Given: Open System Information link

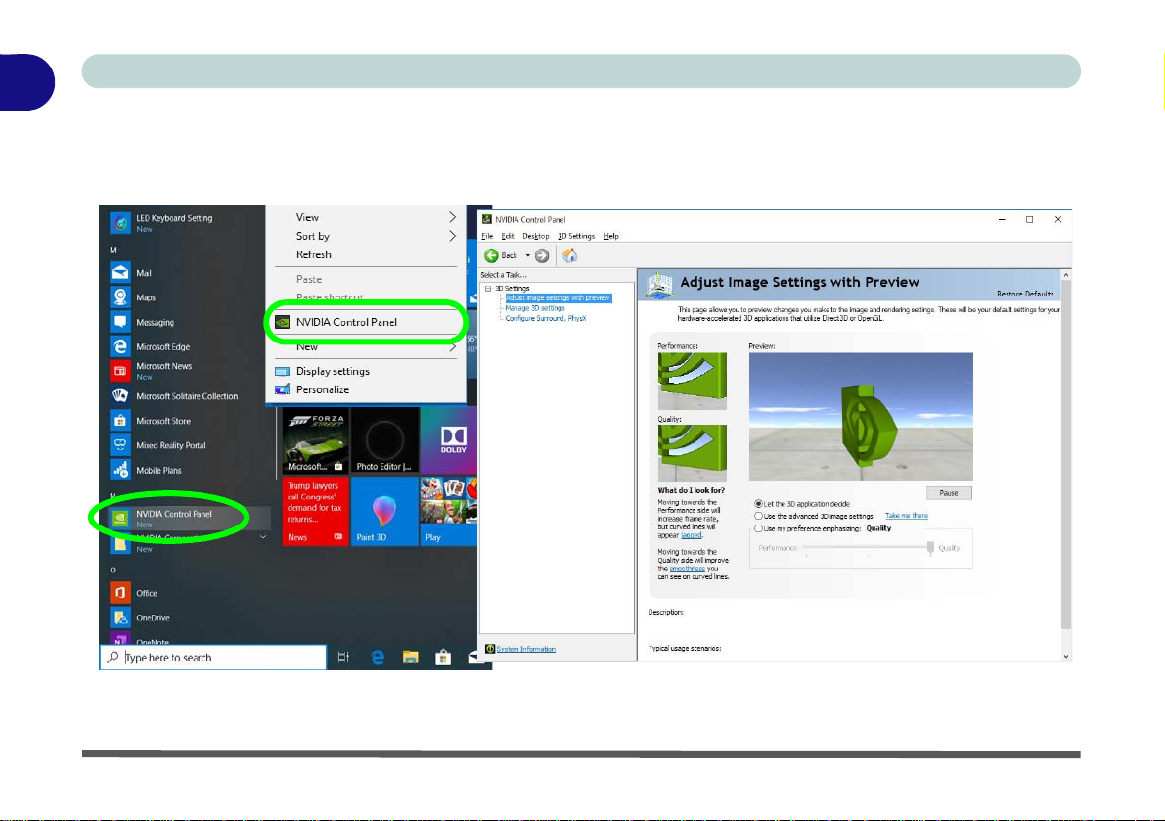Looking at the screenshot, I should [x=525, y=649].
